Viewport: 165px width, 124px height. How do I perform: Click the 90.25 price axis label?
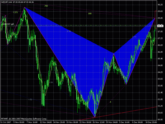(160, 5)
